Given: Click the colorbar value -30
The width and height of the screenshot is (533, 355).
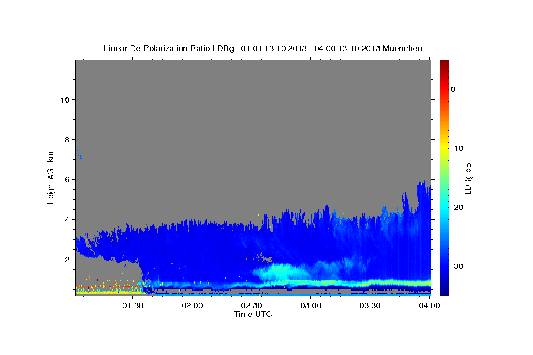Looking at the screenshot, I should pos(457,266).
